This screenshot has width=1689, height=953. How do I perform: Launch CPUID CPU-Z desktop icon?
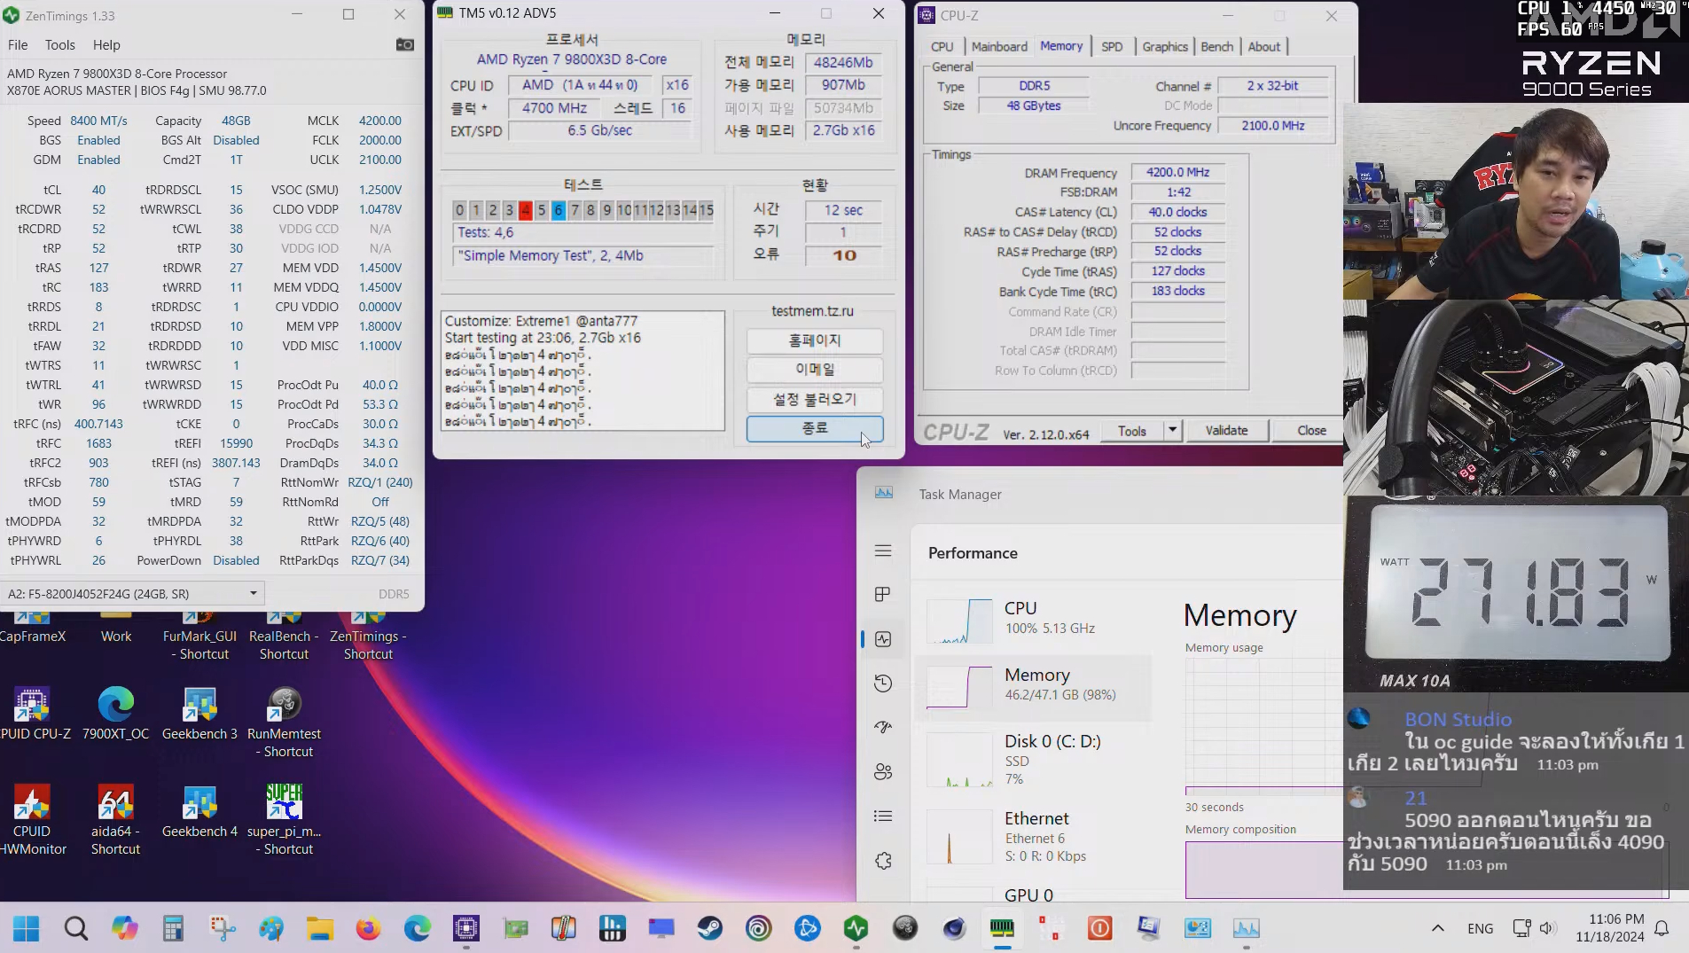point(32,714)
